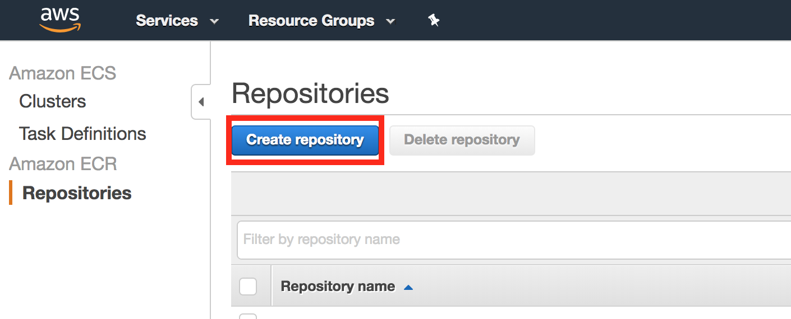This screenshot has width=791, height=319.
Task: Open Task Definitions from the sidebar
Action: 82,134
